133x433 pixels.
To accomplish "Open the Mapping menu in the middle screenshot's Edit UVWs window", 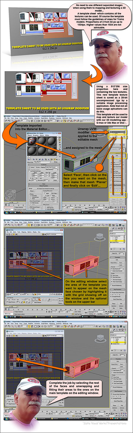I will click(24, 232).
